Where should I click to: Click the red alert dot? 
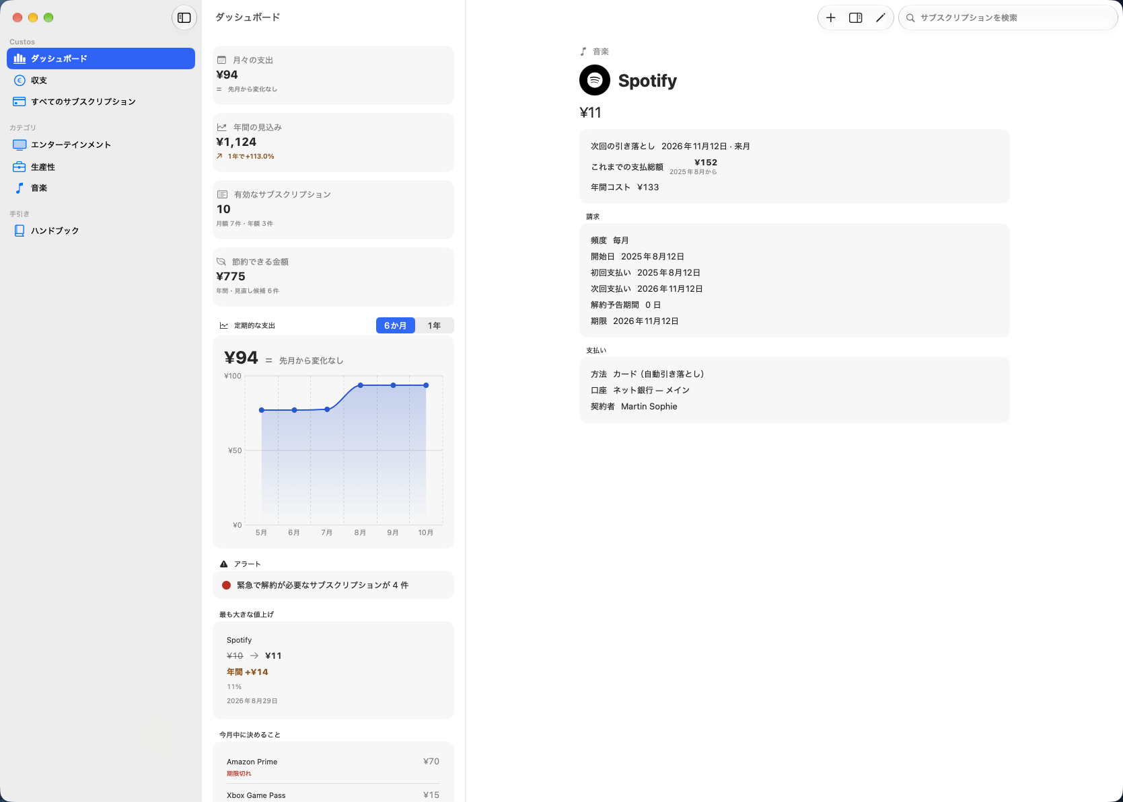coord(226,585)
